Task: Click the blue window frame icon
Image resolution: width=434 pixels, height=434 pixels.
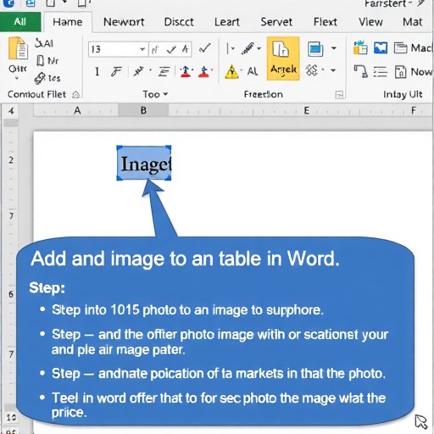Action: (x=315, y=49)
